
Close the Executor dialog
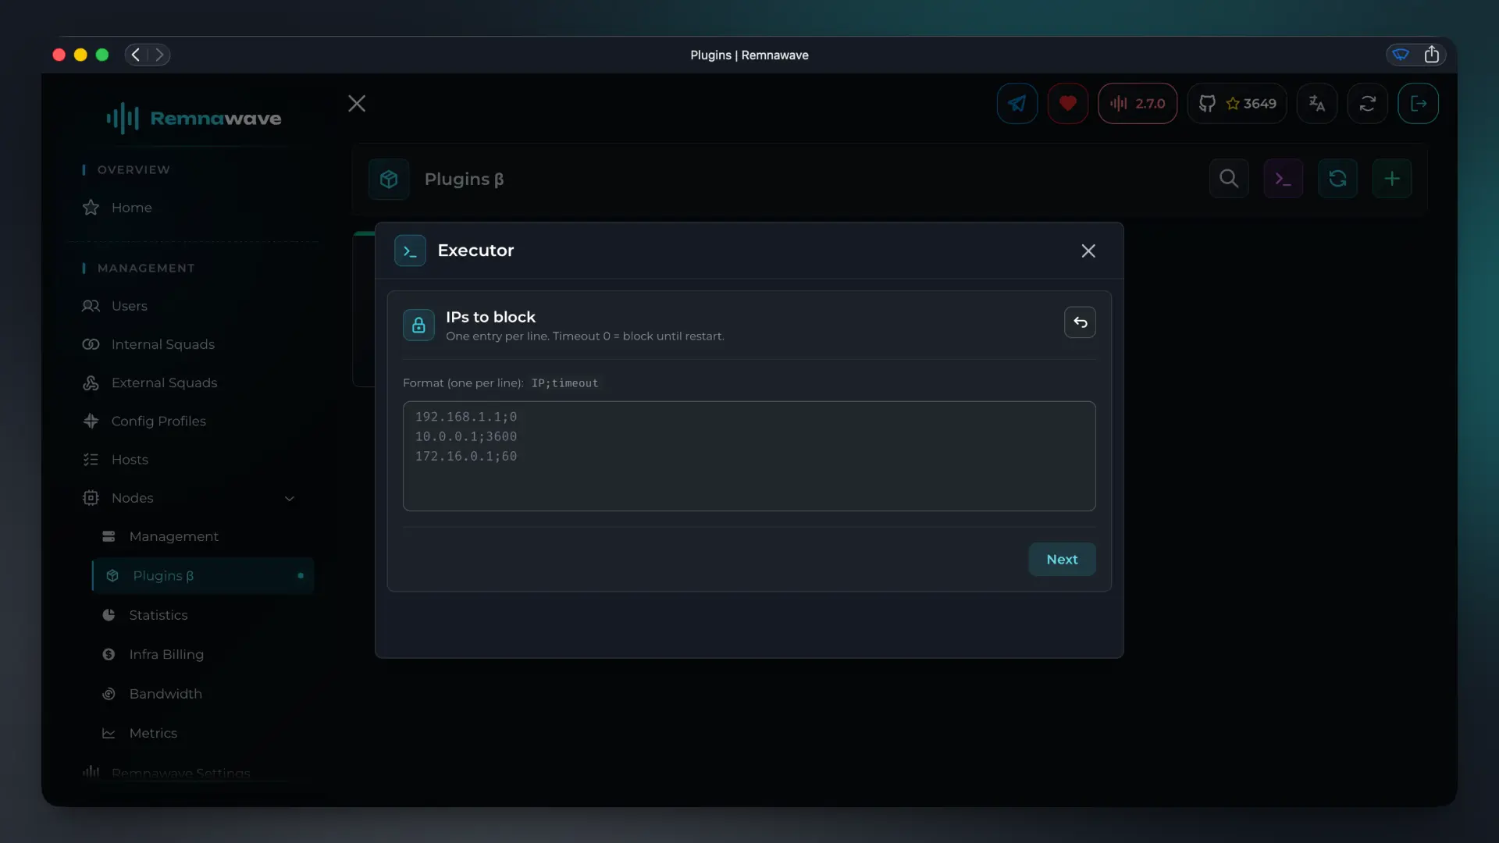pyautogui.click(x=1088, y=251)
